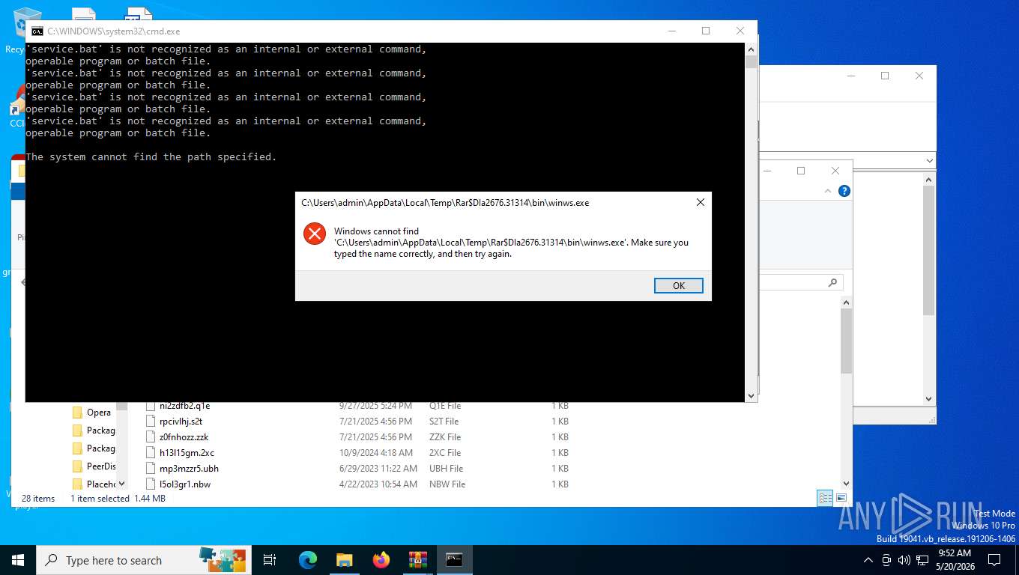Click the h13l15gm.2xc file icon
The width and height of the screenshot is (1019, 575).
(x=151, y=453)
